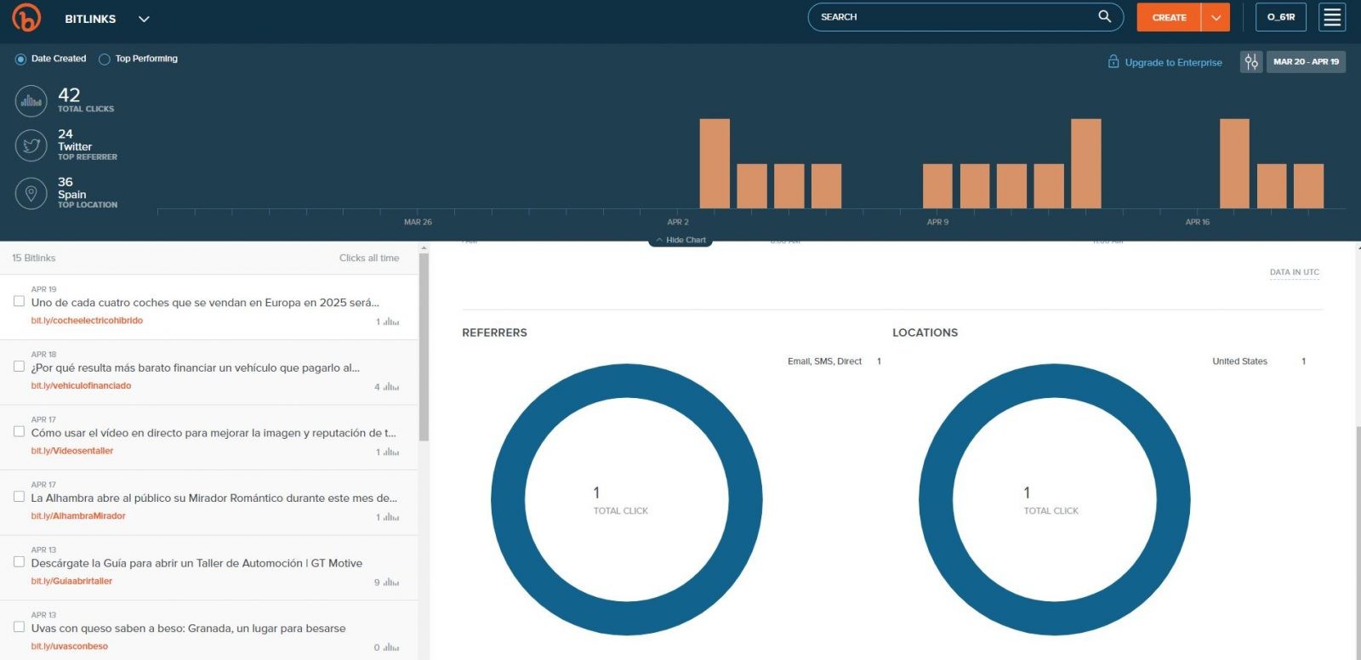Click the top location pin icon
The width and height of the screenshot is (1361, 660).
[31, 193]
